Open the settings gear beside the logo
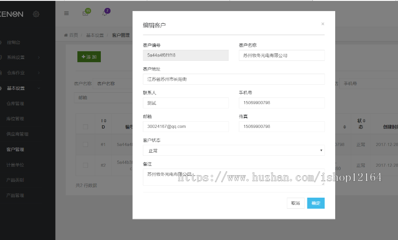This screenshot has width=398, height=240. (36, 14)
